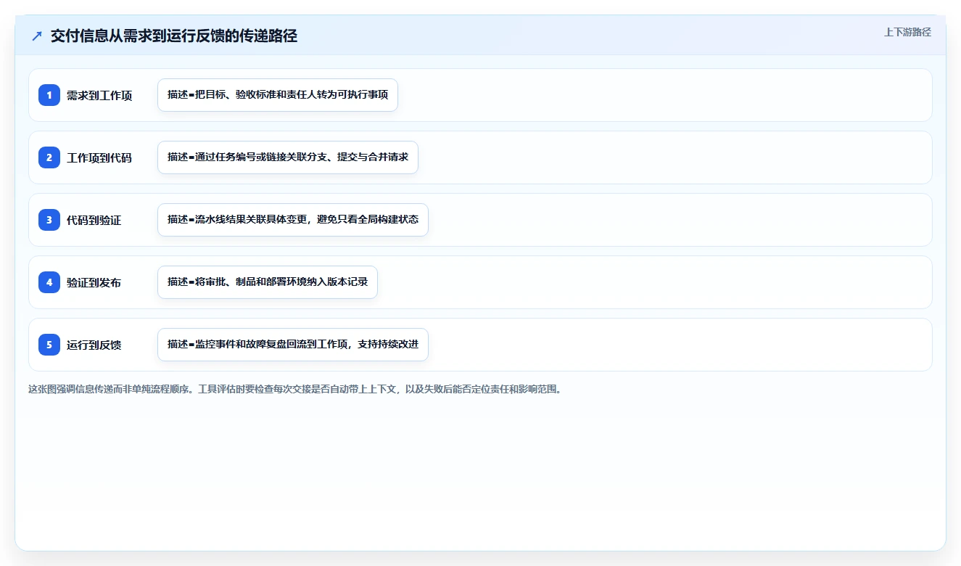Select the 需求到工作项 step label
The width and height of the screenshot is (961, 566).
(x=99, y=95)
